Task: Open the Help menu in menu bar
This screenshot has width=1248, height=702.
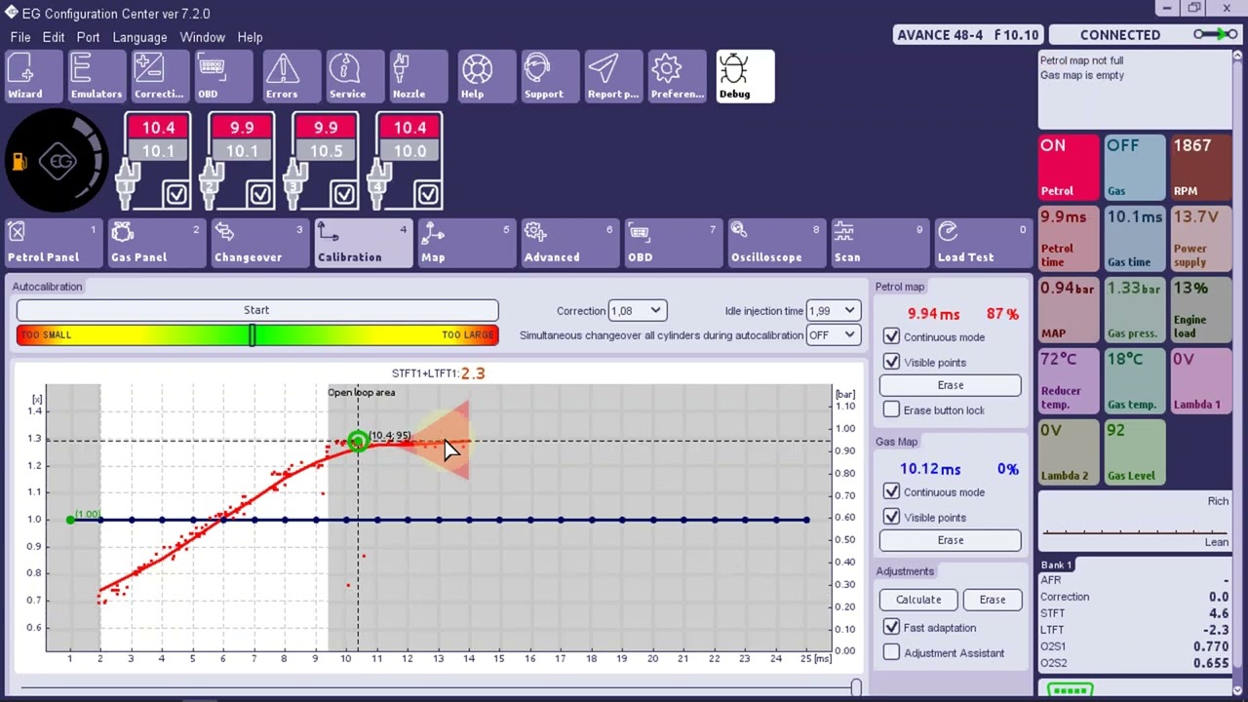Action: pos(250,37)
